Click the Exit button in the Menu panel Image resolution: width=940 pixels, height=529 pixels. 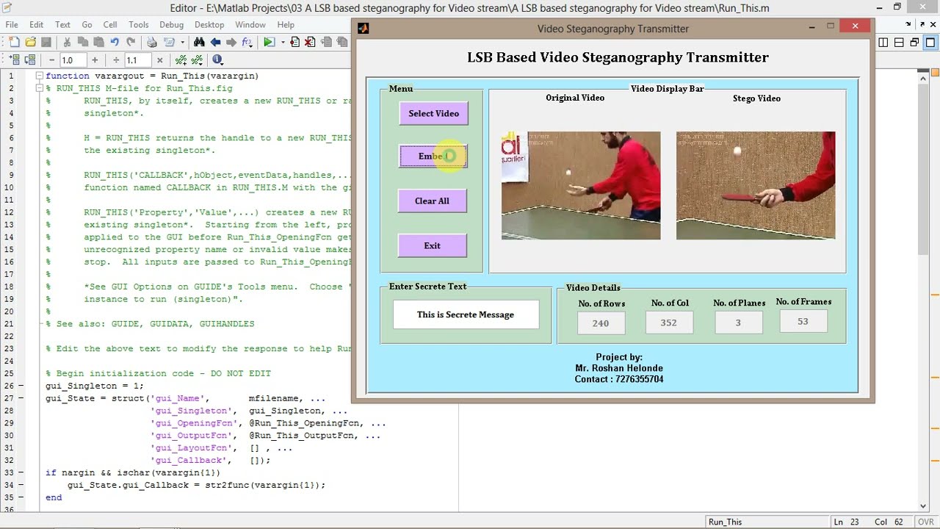click(x=432, y=245)
